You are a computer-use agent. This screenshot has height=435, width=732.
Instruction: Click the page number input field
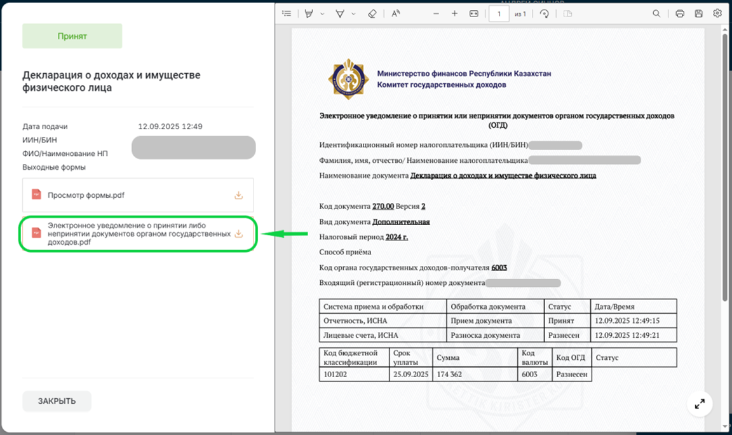(x=499, y=13)
